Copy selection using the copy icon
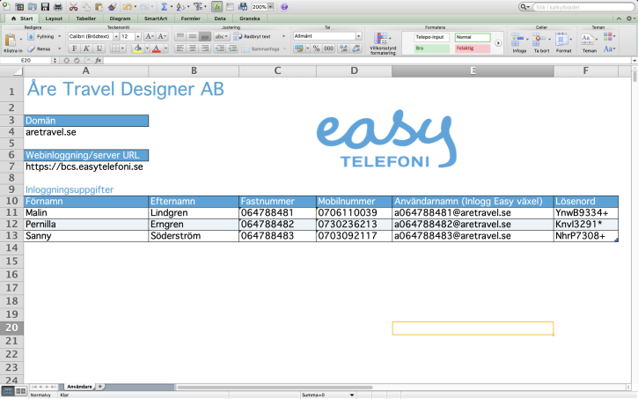638x399 pixels. point(86,6)
